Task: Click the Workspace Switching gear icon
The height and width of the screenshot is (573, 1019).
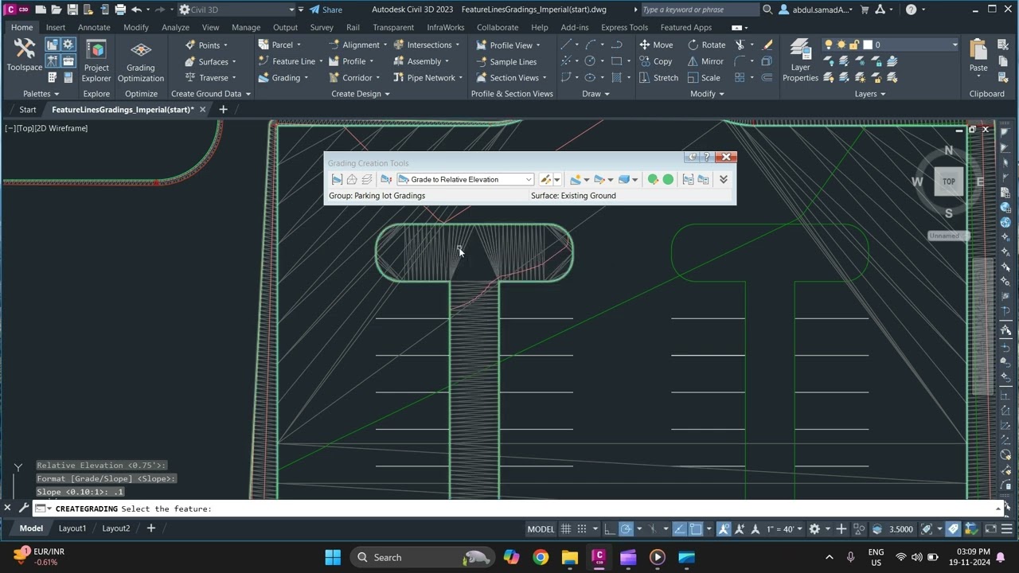Action: (x=814, y=529)
